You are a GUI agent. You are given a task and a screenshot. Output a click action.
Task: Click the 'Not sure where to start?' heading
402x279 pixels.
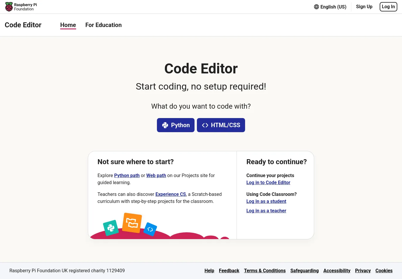point(135,162)
